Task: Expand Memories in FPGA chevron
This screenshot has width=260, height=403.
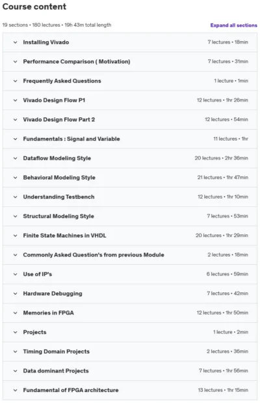Action: 16,313
